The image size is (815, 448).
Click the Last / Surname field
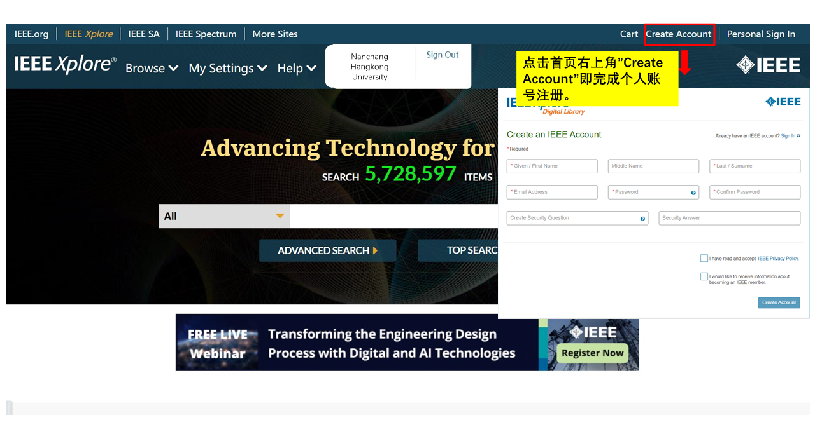tap(755, 166)
